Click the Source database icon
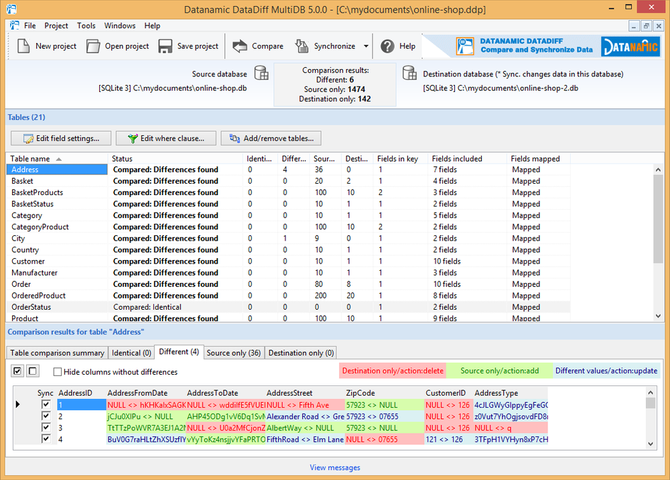670x480 pixels. (x=261, y=74)
